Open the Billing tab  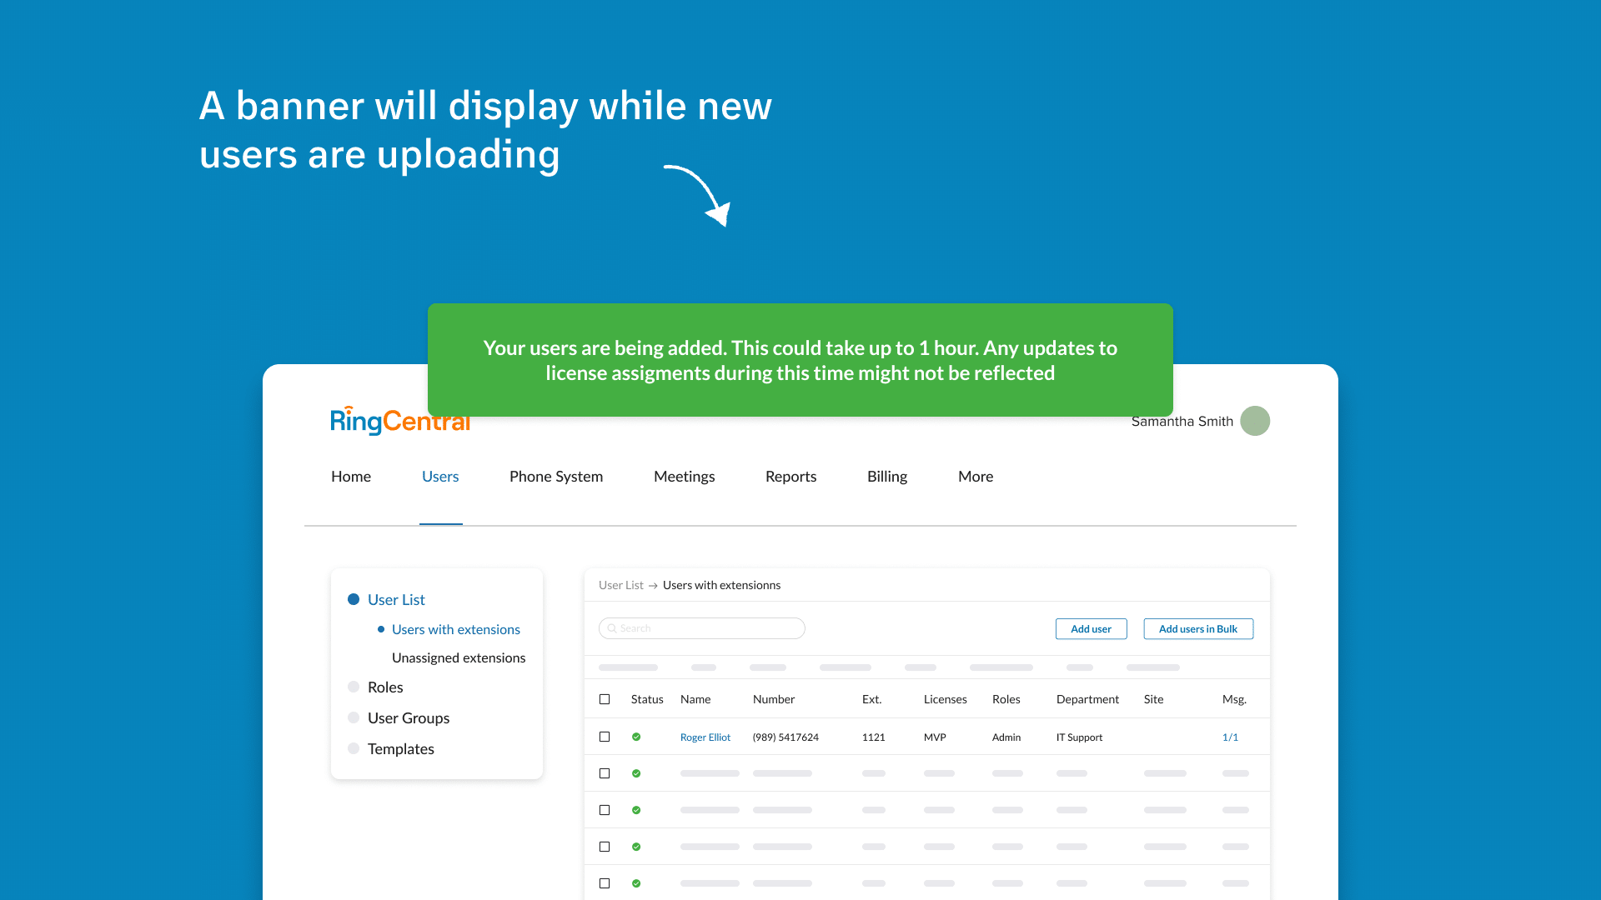coord(886,477)
